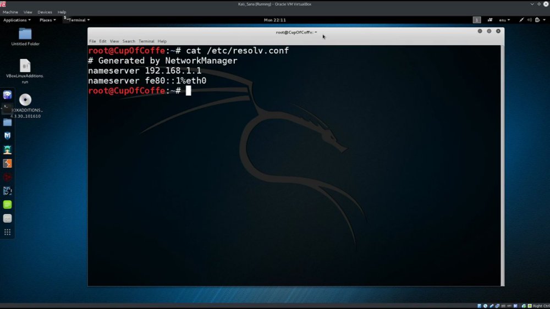Click the VirtualBox app icon at top left
The image size is (550, 309).
pos(3,4)
